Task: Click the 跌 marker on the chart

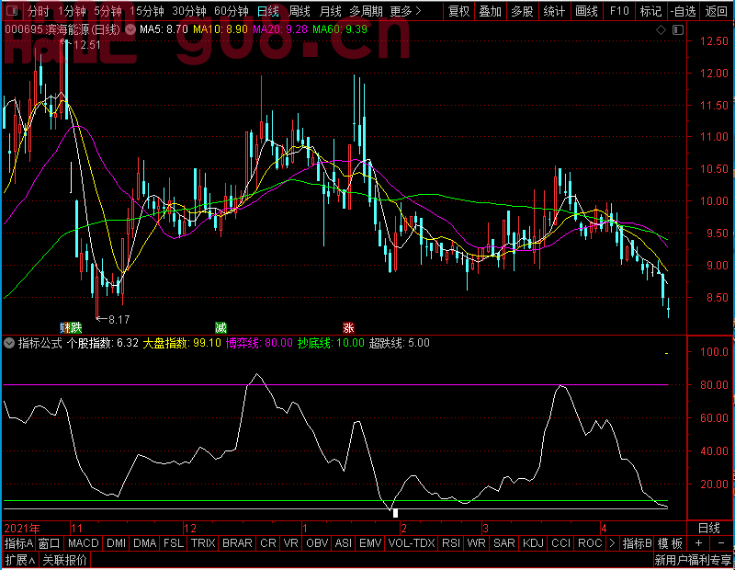Action: pyautogui.click(x=76, y=327)
